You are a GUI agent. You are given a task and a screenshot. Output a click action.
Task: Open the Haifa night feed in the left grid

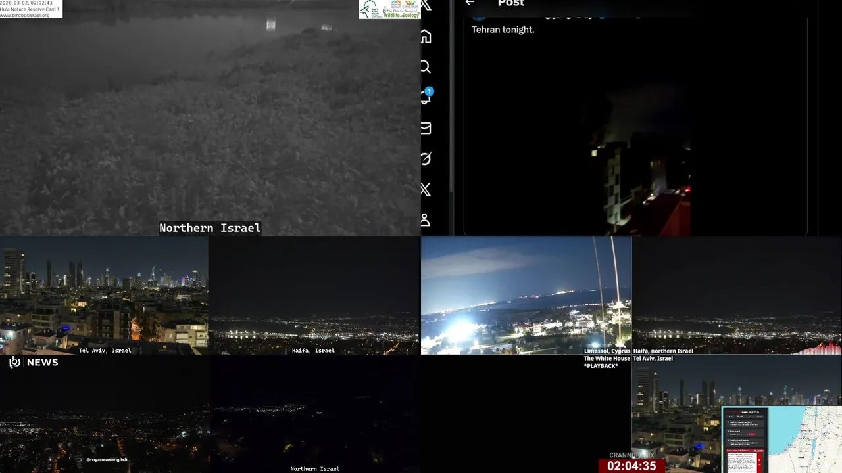point(314,296)
